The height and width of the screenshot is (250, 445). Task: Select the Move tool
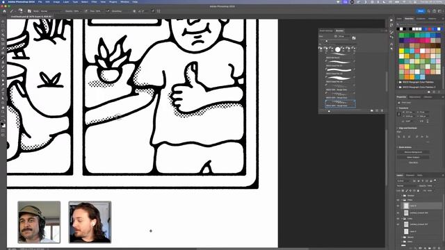3,22
